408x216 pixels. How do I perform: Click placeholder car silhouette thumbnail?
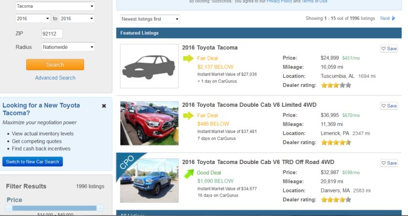[x=149, y=66]
